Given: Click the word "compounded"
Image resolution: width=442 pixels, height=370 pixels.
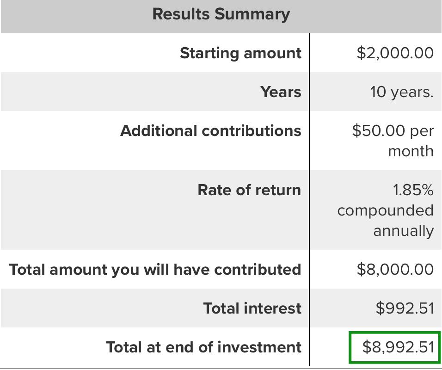Looking at the screenshot, I should (x=385, y=210).
